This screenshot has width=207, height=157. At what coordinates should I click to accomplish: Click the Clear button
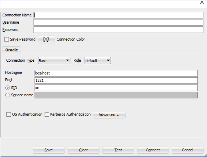coord(83,150)
